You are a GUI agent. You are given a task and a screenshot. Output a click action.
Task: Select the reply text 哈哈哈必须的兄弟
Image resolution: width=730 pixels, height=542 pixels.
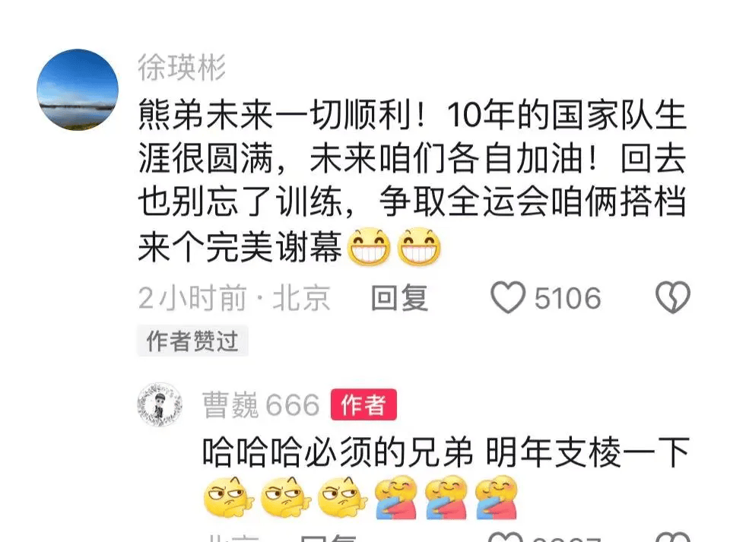coord(338,452)
